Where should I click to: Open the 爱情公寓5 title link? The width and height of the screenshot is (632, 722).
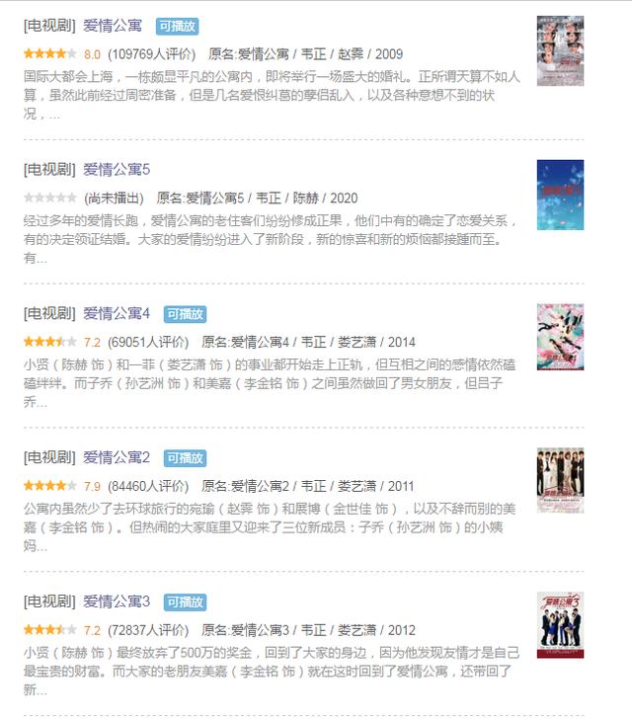click(117, 170)
